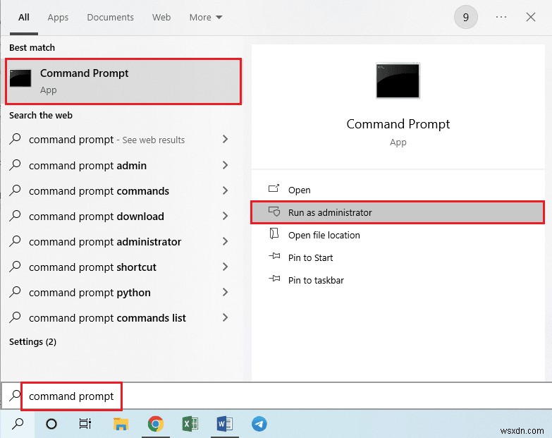
Task: Expand arrow next to 'command prompt admin'
Action: 226,165
